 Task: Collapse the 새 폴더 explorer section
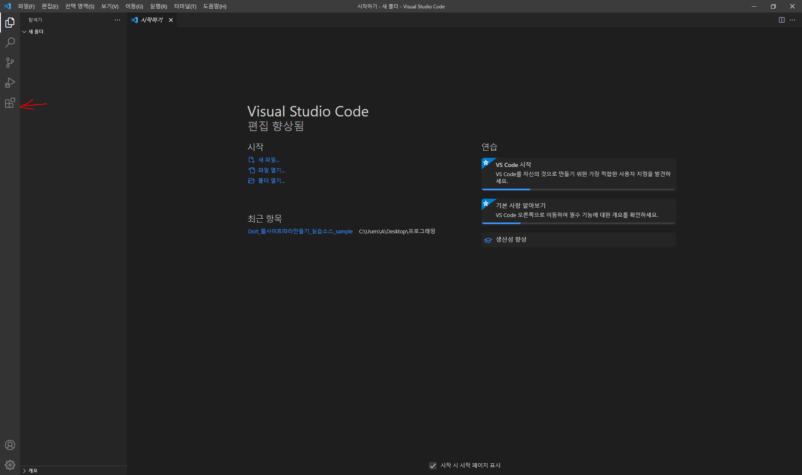point(74,32)
